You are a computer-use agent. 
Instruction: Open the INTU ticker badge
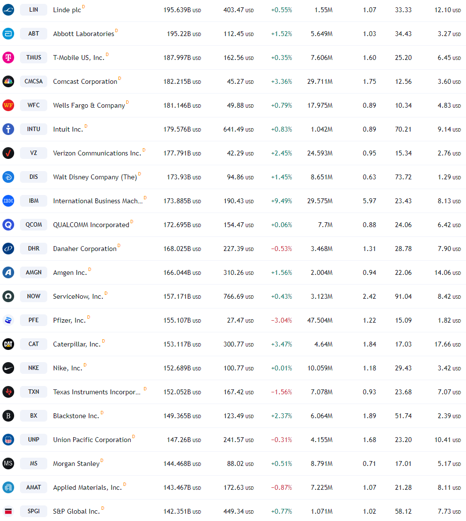pos(34,129)
